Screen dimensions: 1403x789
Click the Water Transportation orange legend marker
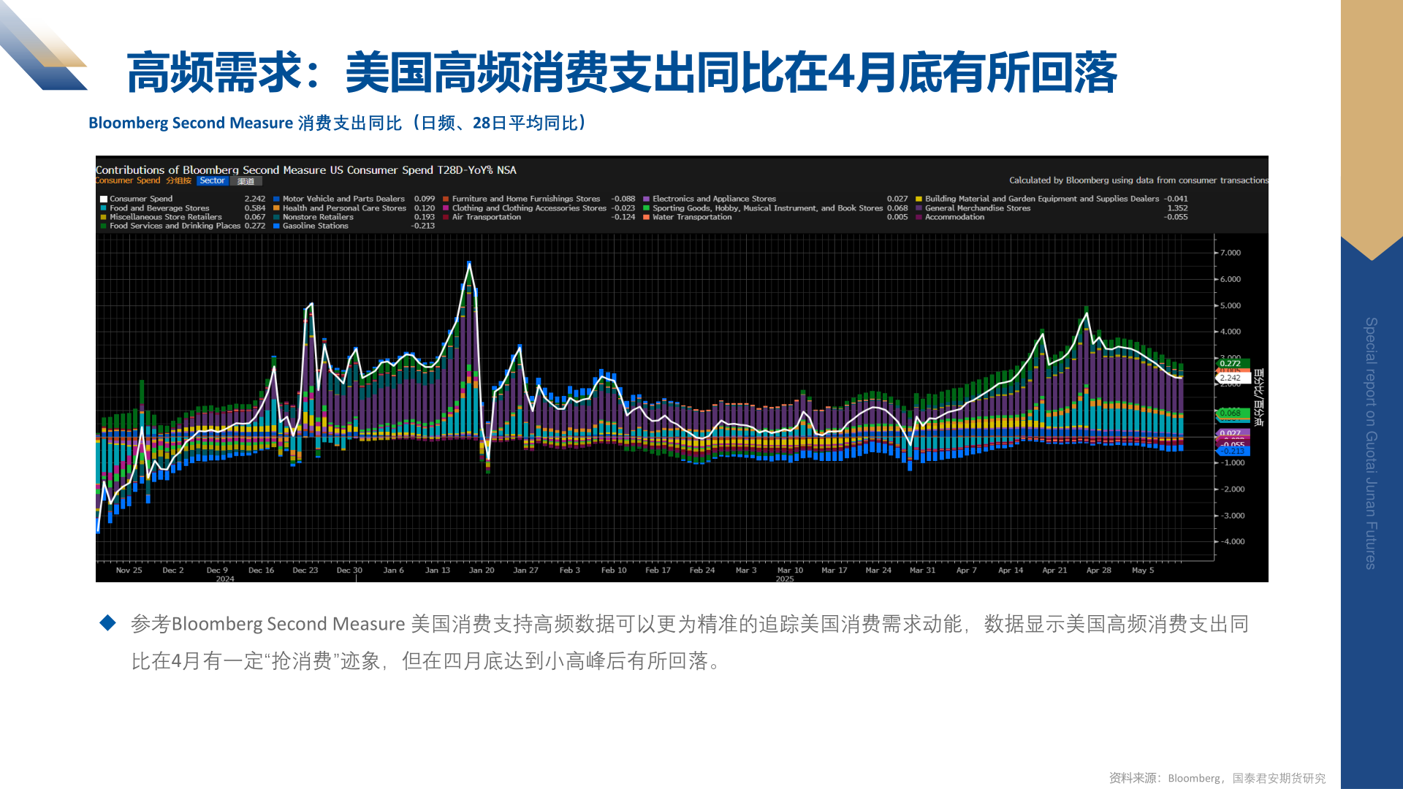(647, 217)
